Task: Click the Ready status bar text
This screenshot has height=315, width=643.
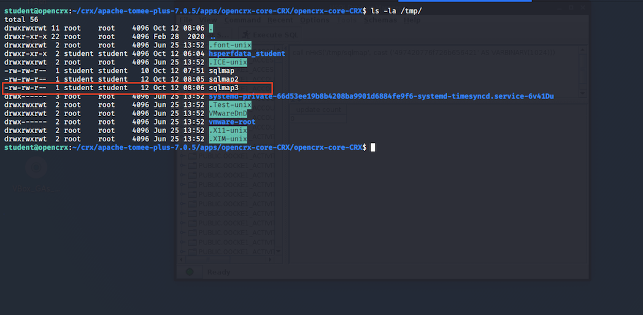Action: coord(218,272)
